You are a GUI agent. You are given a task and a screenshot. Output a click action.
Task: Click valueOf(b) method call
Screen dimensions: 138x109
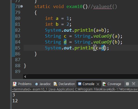(107, 42)
